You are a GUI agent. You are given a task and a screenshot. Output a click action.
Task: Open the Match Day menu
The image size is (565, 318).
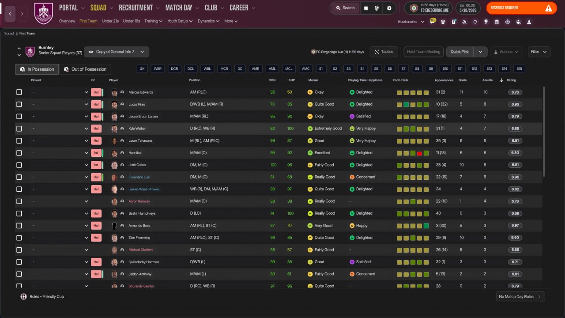tap(182, 8)
